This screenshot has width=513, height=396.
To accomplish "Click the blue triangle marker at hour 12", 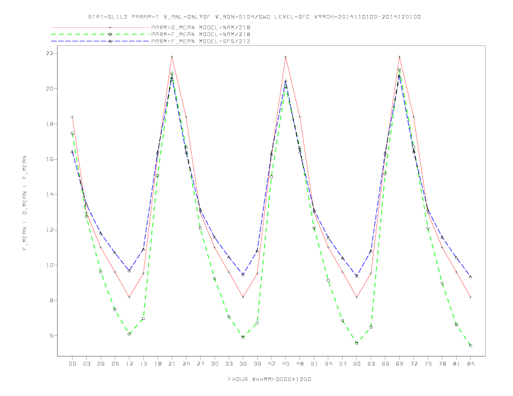I will (130, 271).
